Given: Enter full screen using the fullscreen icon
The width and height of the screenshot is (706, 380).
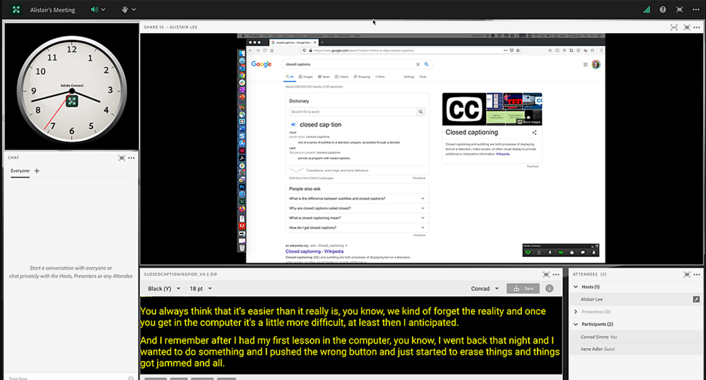Looking at the screenshot, I should pos(680,9).
